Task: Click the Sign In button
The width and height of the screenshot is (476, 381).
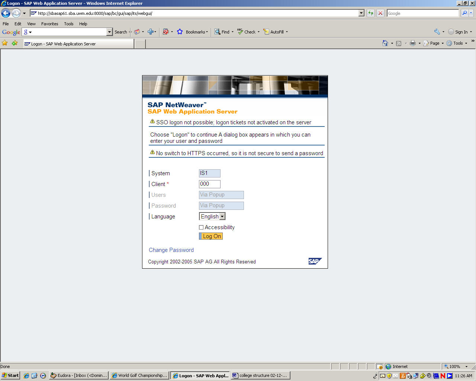Action: point(460,32)
